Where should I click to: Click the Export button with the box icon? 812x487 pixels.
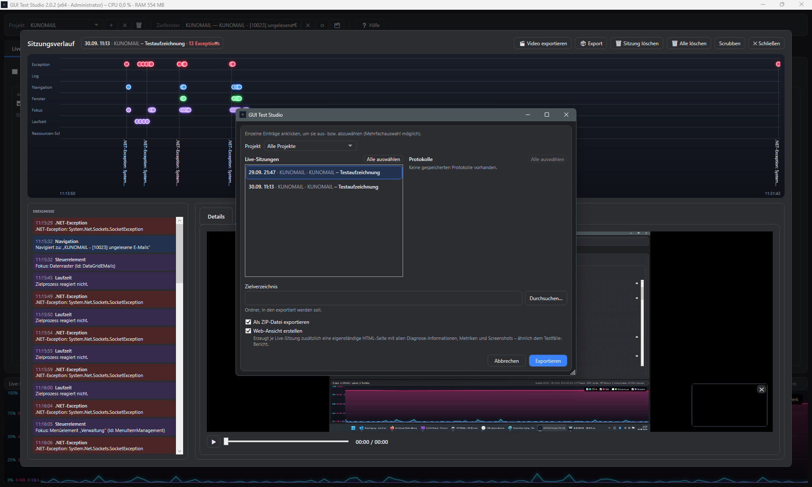tap(591, 44)
